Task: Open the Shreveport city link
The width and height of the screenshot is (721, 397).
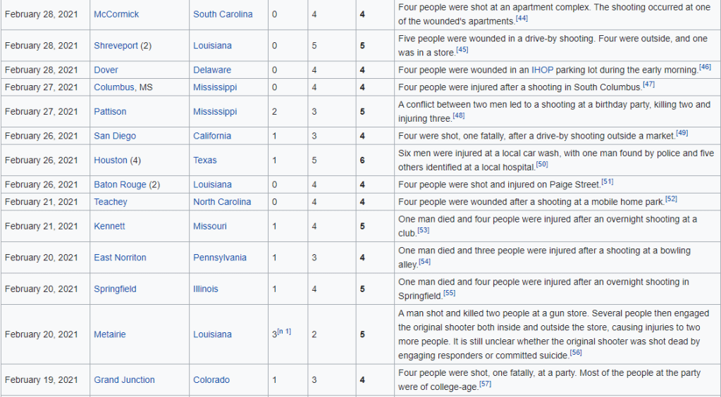Action: pyautogui.click(x=116, y=46)
